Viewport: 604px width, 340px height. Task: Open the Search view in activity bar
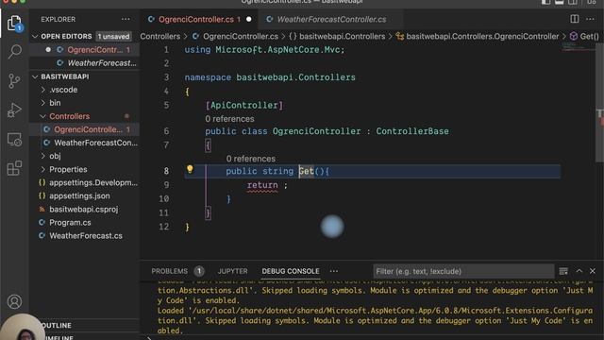click(x=15, y=51)
